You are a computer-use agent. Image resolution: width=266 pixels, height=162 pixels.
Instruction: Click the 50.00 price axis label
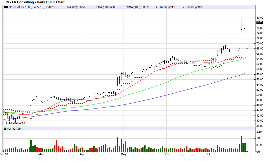[260, 95]
